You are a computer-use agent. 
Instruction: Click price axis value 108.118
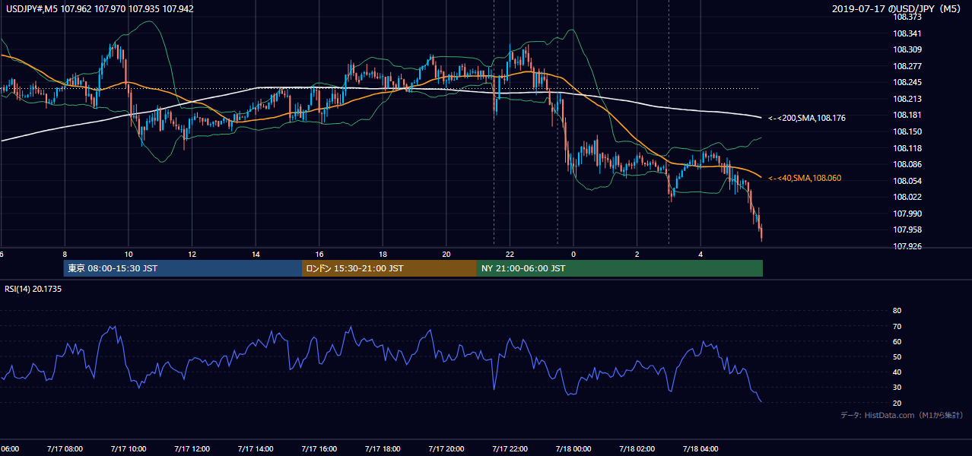click(907, 148)
